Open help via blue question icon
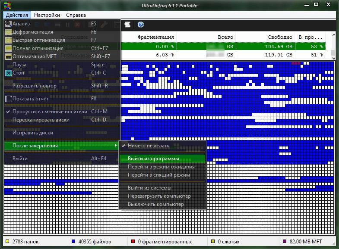 [x=141, y=25]
